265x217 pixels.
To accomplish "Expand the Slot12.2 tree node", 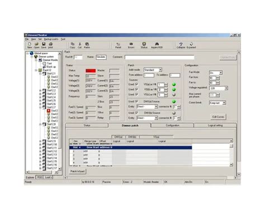I will [40, 90].
